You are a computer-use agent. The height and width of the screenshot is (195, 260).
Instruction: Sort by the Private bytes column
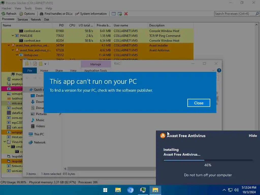pos(103,25)
